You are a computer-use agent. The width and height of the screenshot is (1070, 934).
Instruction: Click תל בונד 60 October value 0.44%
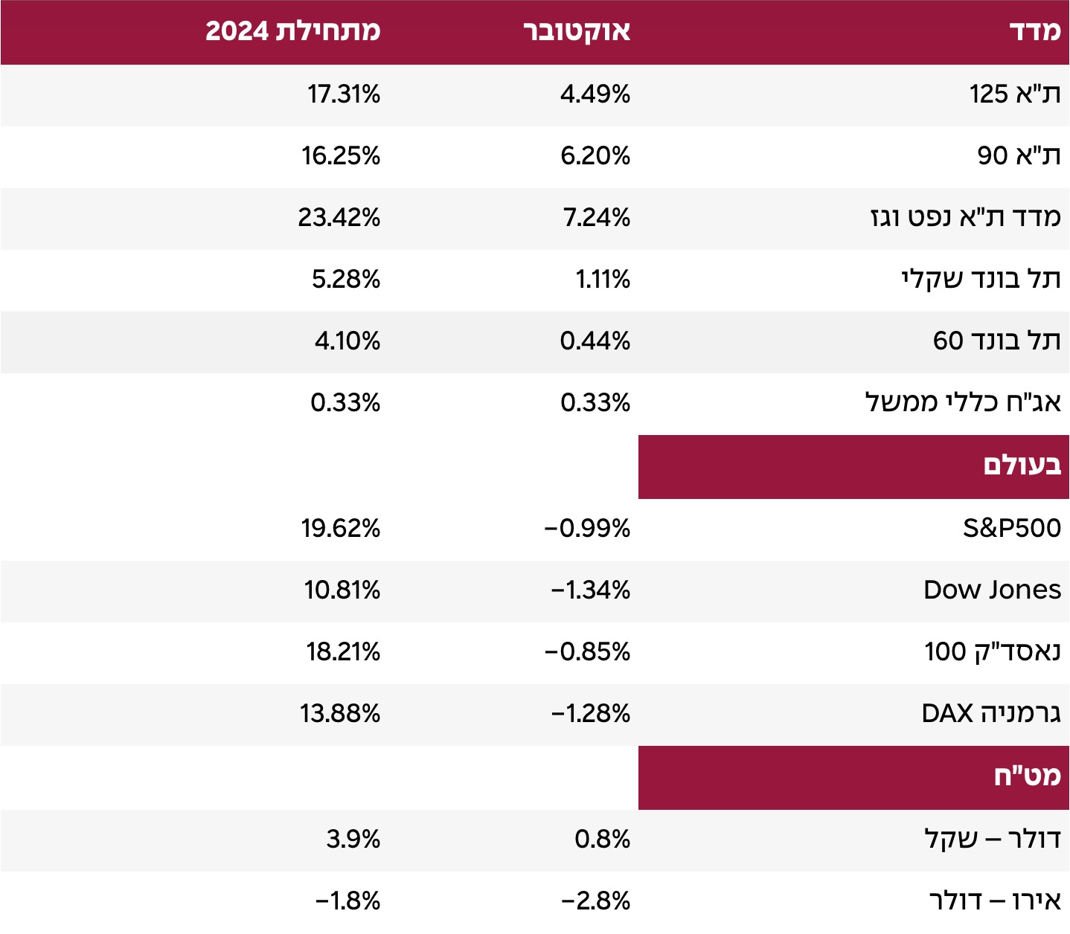tap(595, 341)
